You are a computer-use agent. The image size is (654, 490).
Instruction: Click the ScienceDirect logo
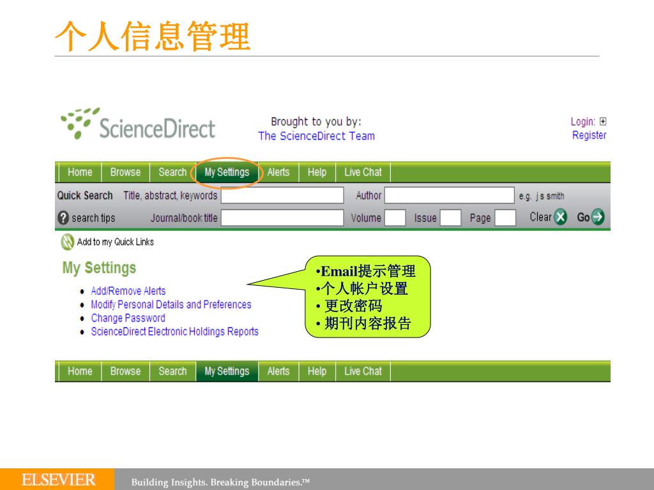coord(138,124)
